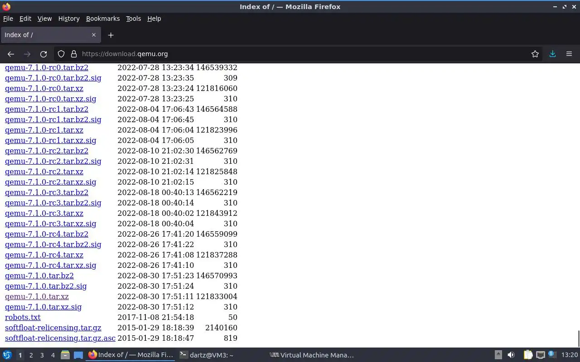Click the page vertical scrollbar thumb
The image size is (580, 362).
(x=578, y=339)
